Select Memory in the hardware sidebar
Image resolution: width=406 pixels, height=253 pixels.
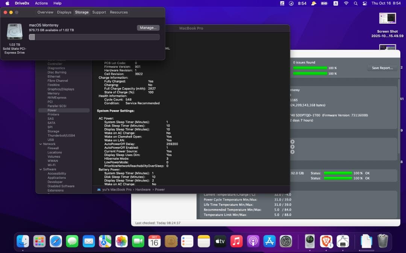pyautogui.click(x=54, y=93)
